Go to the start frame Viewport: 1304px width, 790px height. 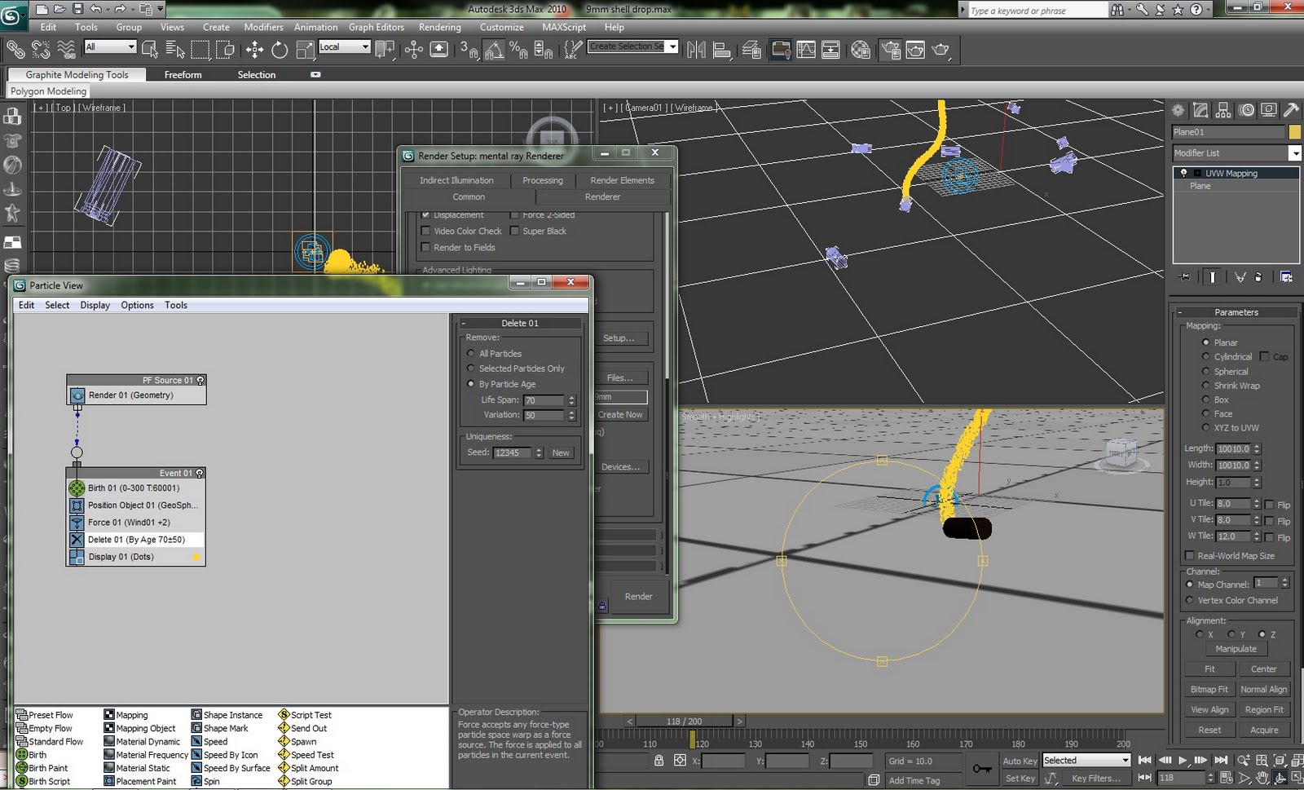tap(1145, 760)
